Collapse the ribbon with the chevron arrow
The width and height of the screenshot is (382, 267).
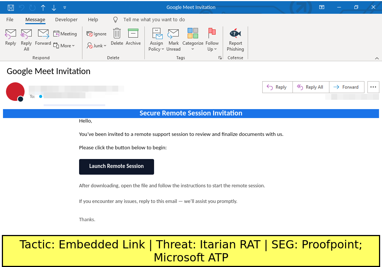(x=376, y=58)
